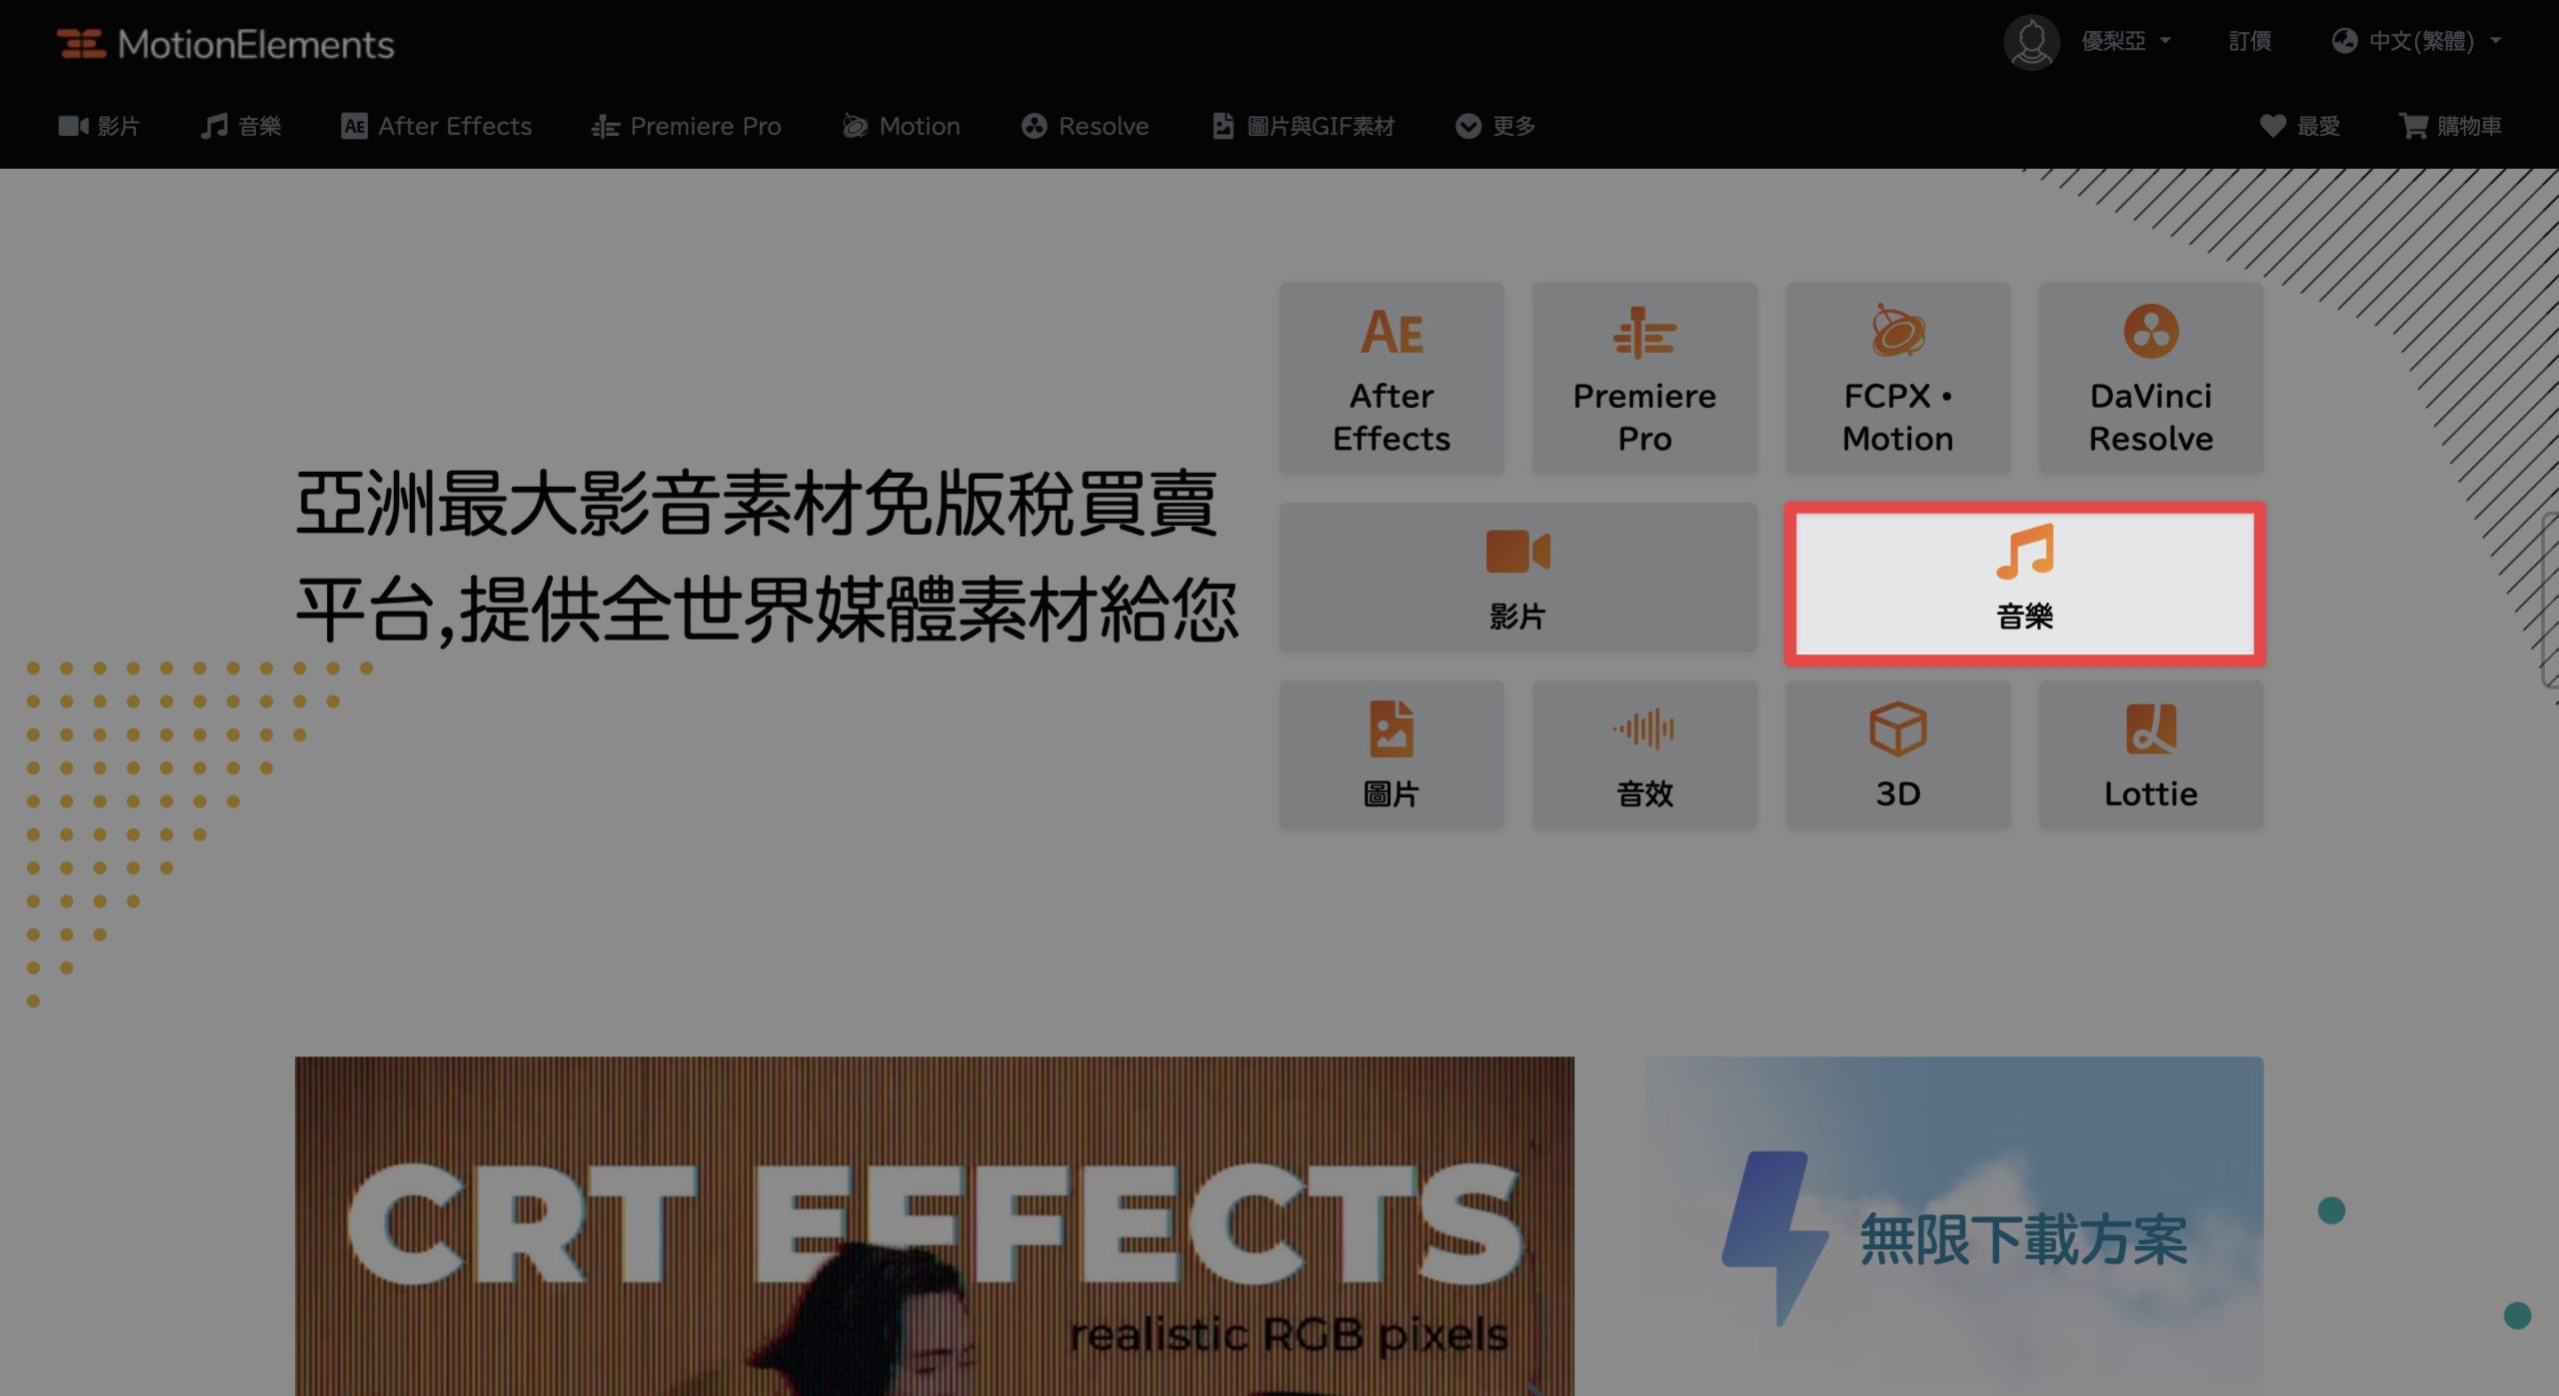Select the FCPX Motion category tile

click(x=1897, y=378)
